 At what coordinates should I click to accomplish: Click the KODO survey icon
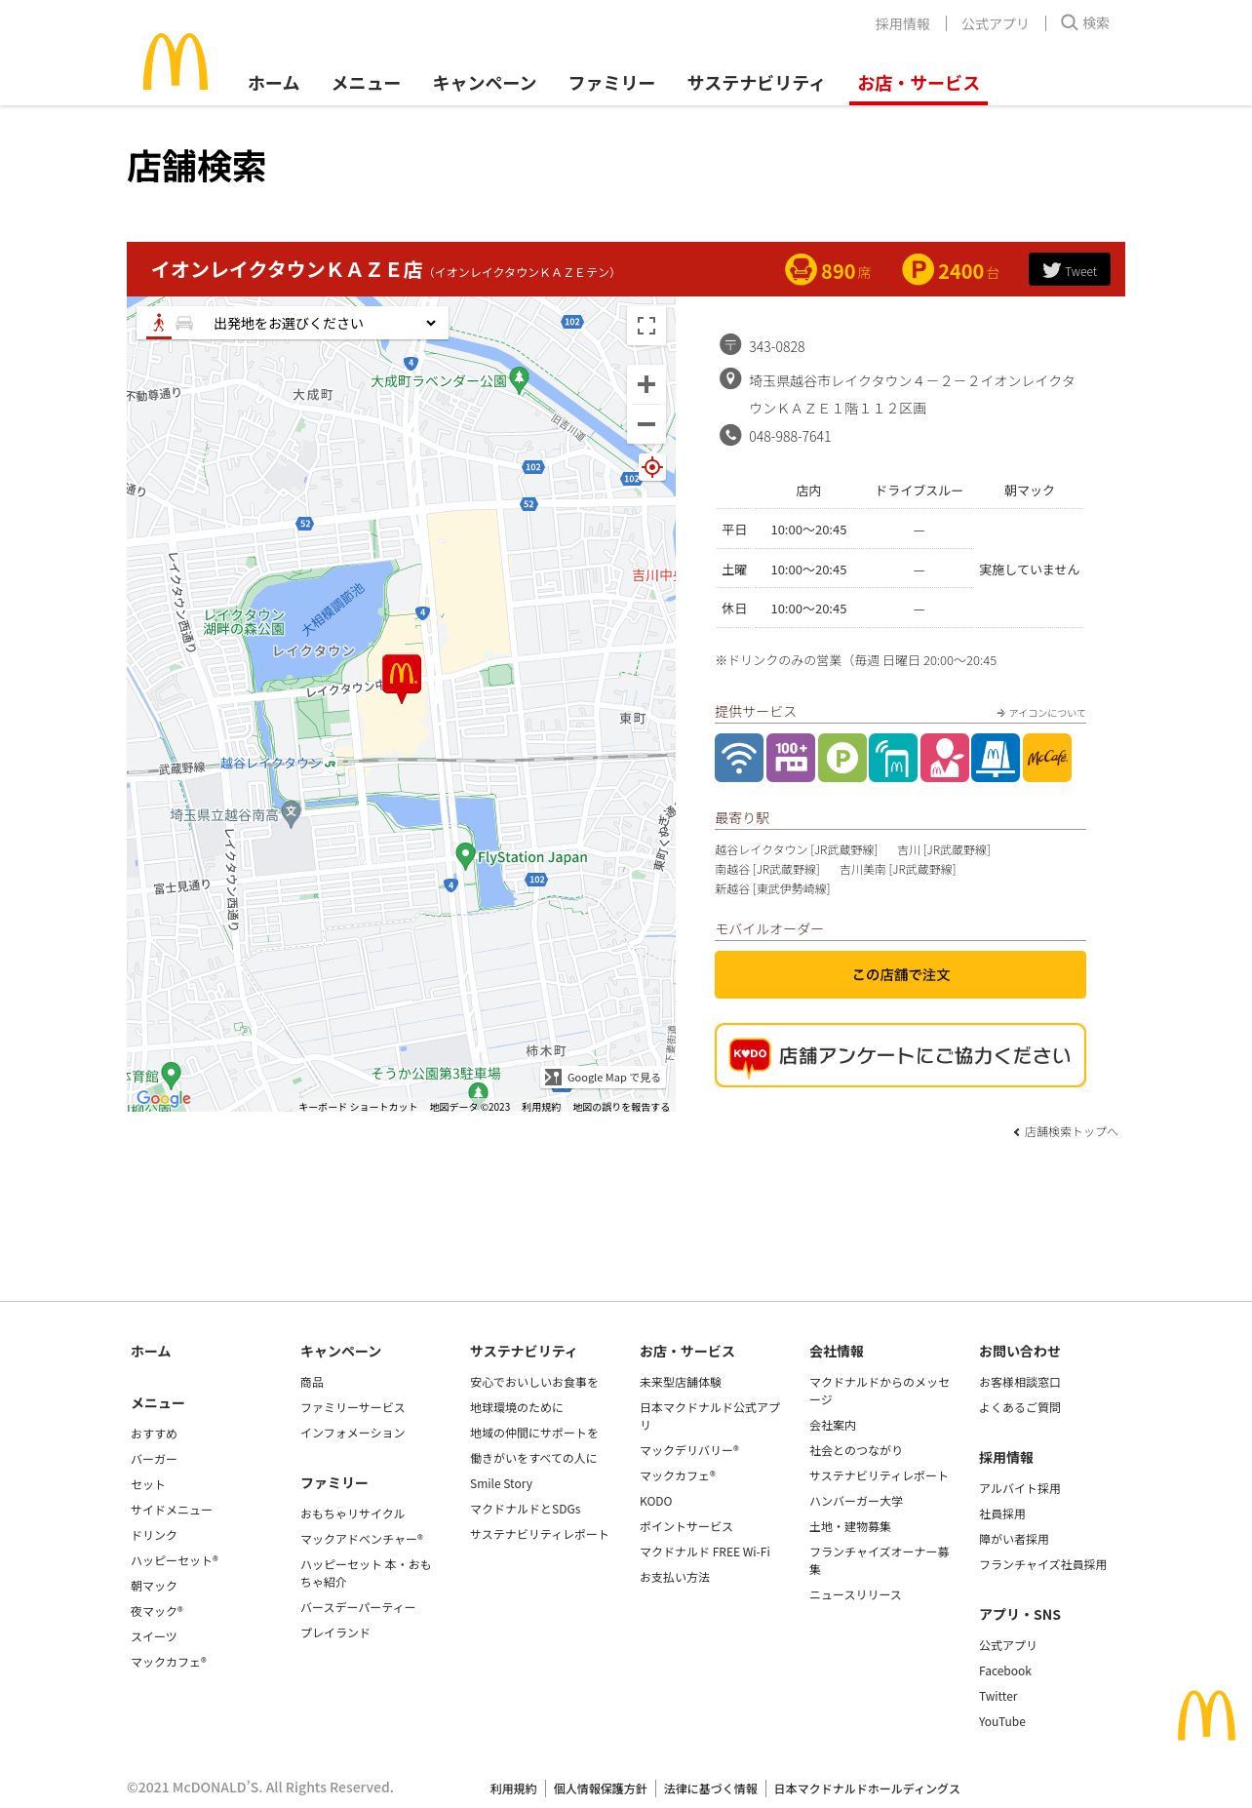click(750, 1056)
